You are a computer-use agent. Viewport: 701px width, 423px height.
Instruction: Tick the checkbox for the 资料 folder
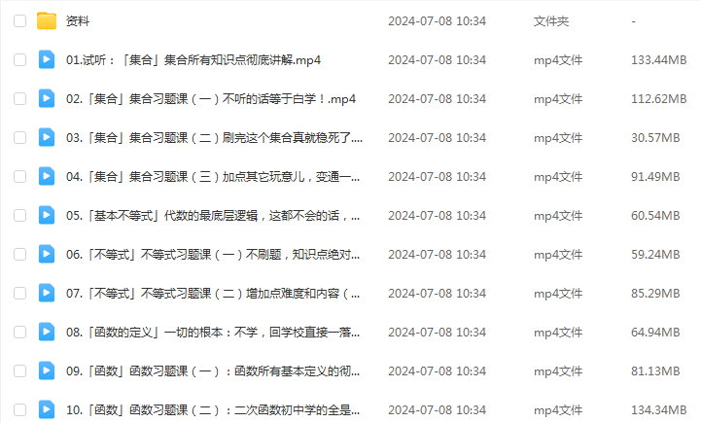tap(19, 21)
